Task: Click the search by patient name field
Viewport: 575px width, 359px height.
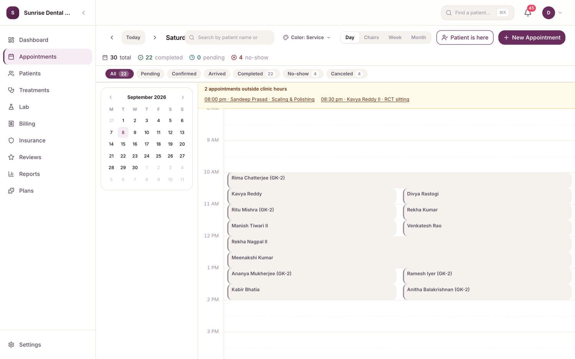Action: (230, 38)
